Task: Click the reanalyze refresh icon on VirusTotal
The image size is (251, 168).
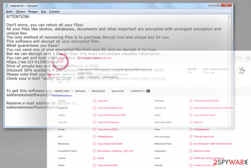Action: tap(239, 58)
